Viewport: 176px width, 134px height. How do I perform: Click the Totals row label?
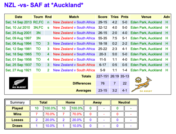point(86,76)
